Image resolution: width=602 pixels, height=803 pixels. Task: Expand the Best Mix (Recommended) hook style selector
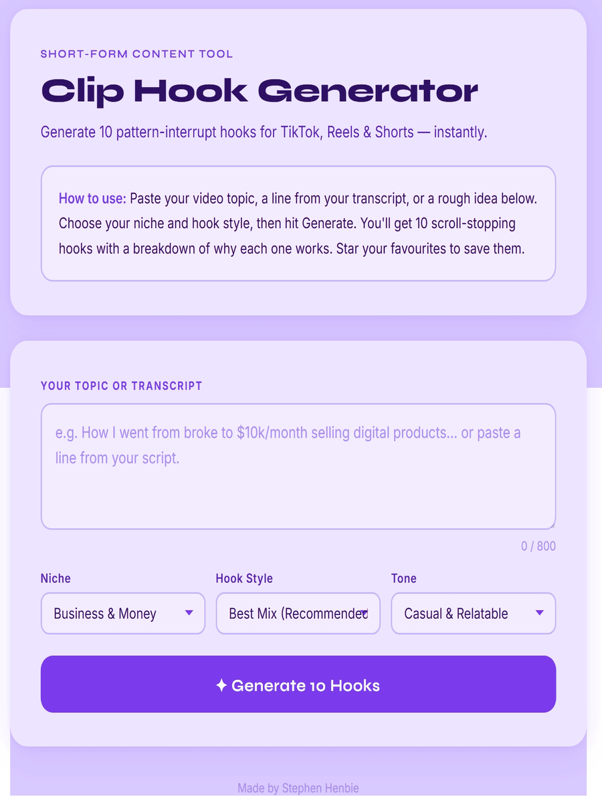[x=298, y=614]
